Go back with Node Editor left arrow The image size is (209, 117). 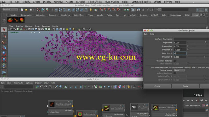click(104, 87)
